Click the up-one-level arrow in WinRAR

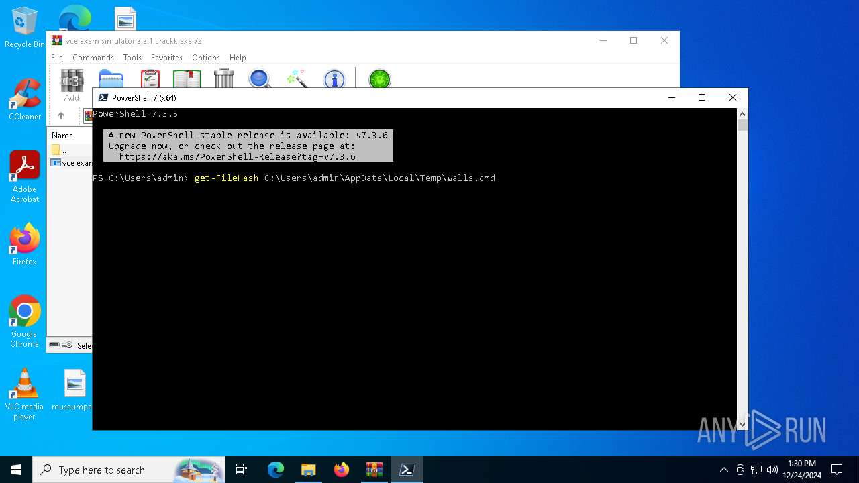coord(61,115)
